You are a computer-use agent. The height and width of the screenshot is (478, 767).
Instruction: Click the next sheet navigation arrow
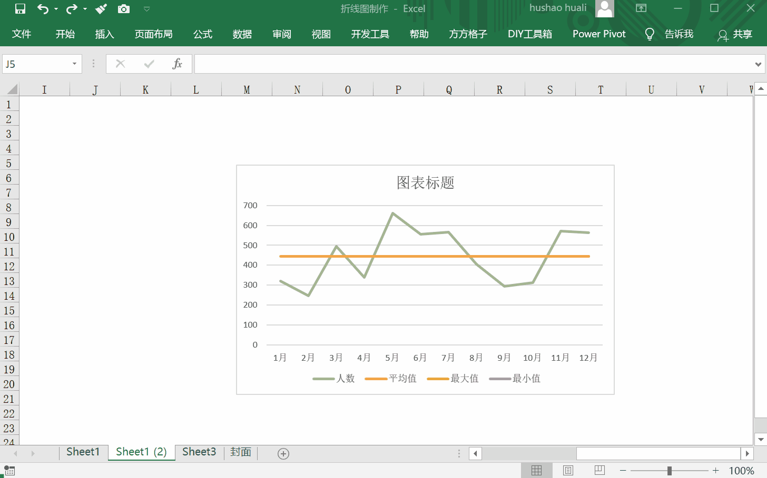click(33, 453)
